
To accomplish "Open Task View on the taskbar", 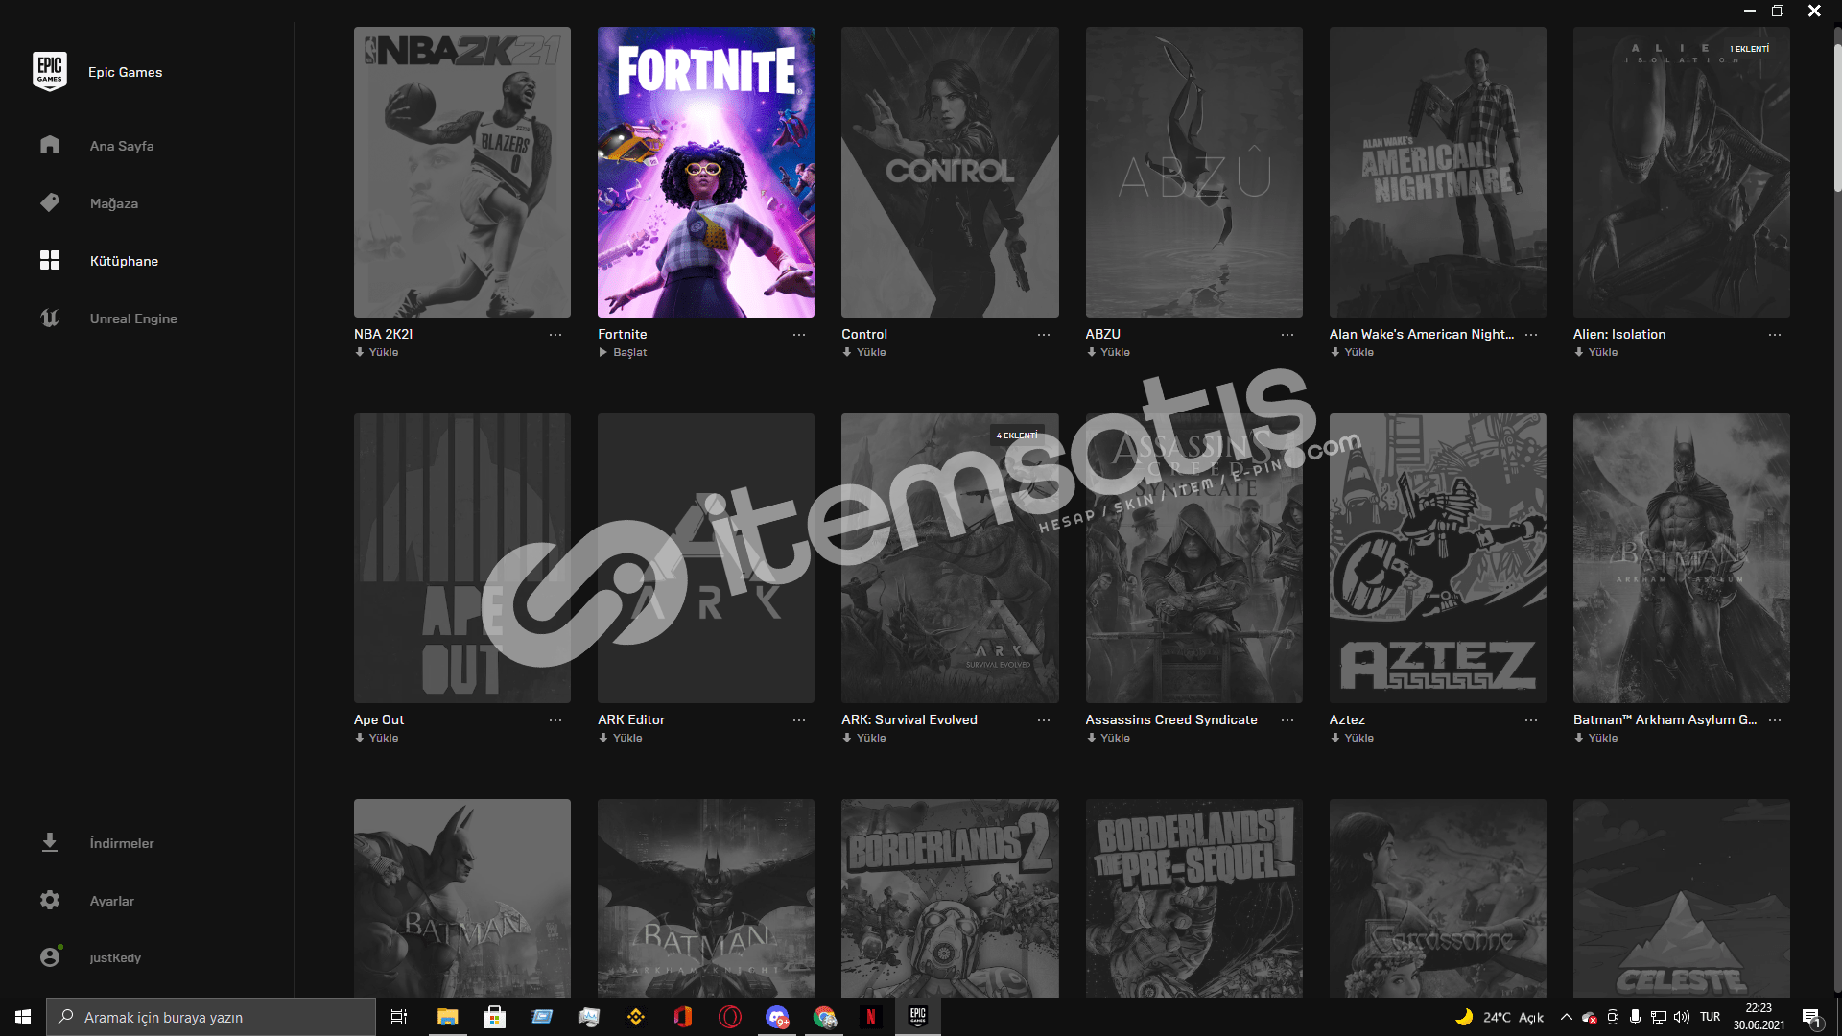I will 399,1017.
